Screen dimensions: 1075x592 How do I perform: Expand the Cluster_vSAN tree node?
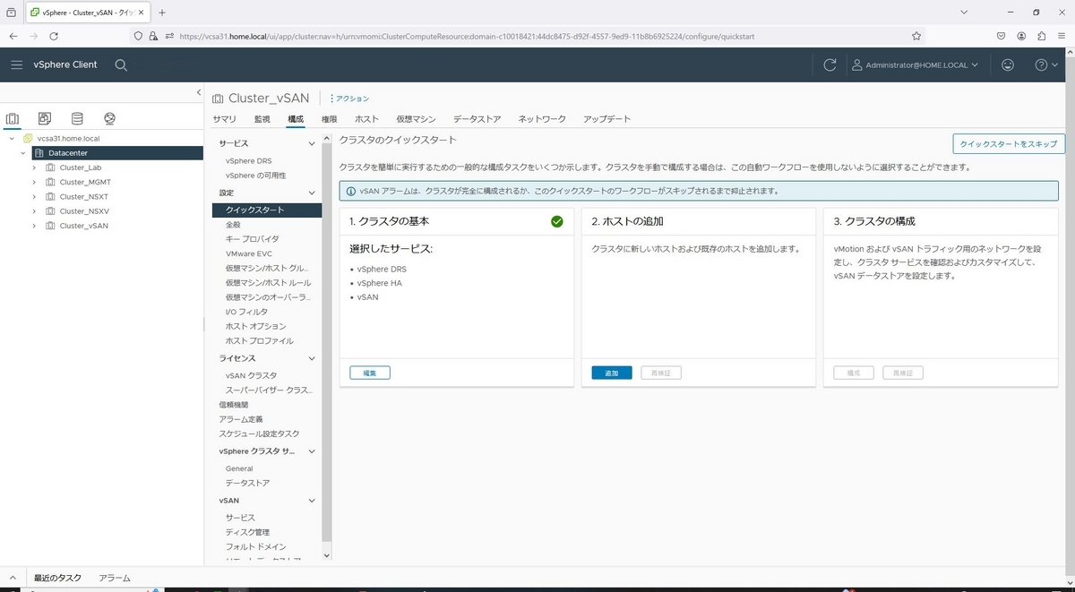point(34,226)
